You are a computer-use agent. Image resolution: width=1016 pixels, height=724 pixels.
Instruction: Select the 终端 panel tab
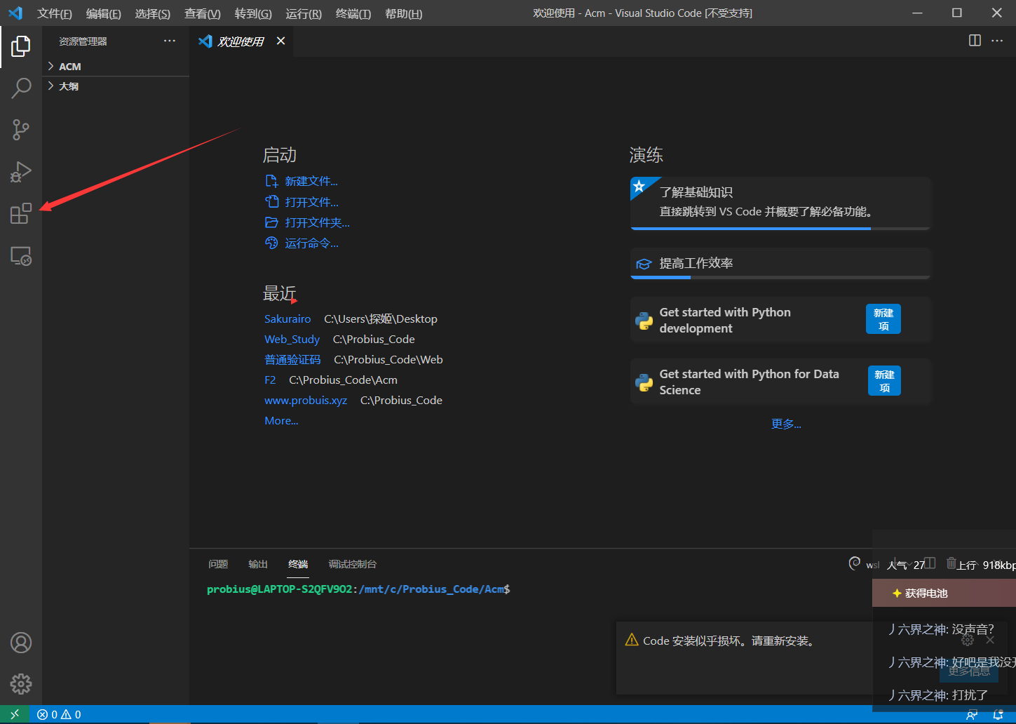(x=298, y=564)
